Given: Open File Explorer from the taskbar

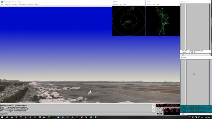Looking at the screenshot, I should pos(44,117).
